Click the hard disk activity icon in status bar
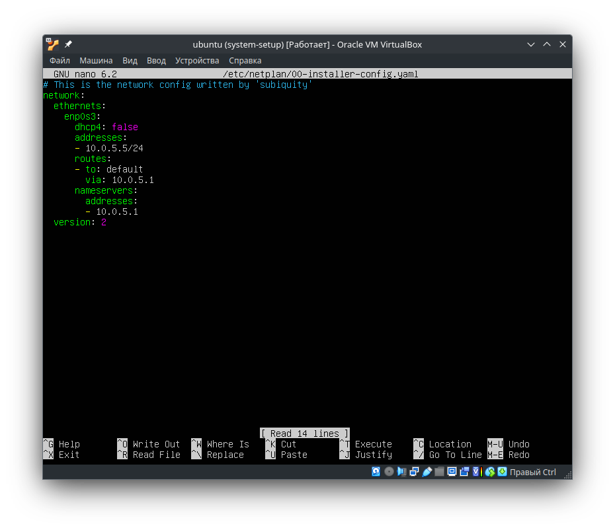Viewport: 615px width, 530px height. point(376,472)
